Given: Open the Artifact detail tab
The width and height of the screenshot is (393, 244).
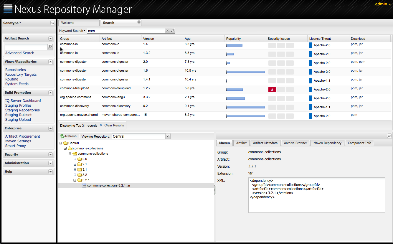Looking at the screenshot, I should (241, 143).
